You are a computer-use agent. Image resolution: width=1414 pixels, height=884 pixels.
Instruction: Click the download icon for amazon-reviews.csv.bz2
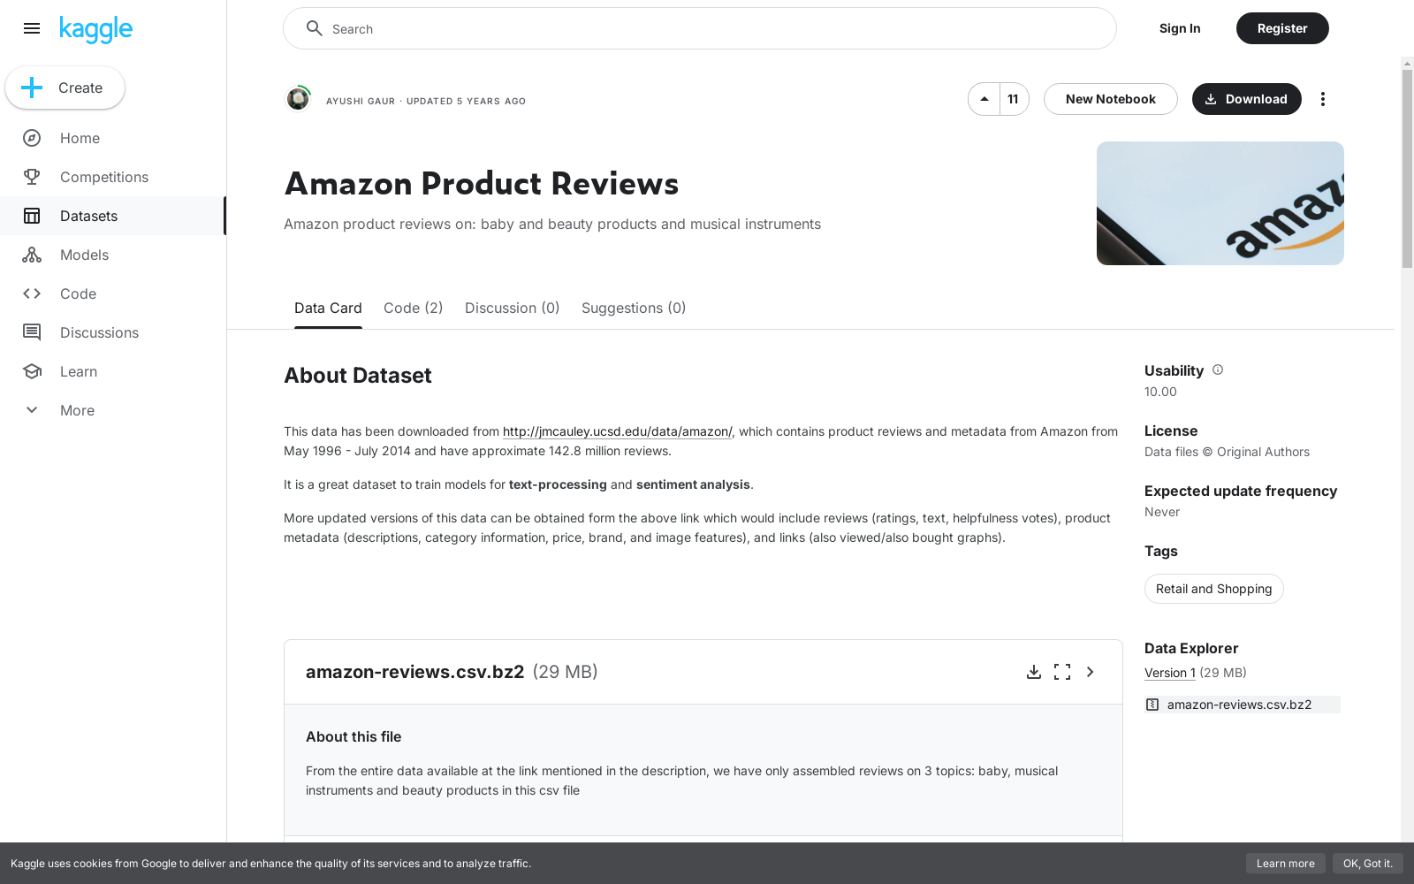pyautogui.click(x=1033, y=672)
